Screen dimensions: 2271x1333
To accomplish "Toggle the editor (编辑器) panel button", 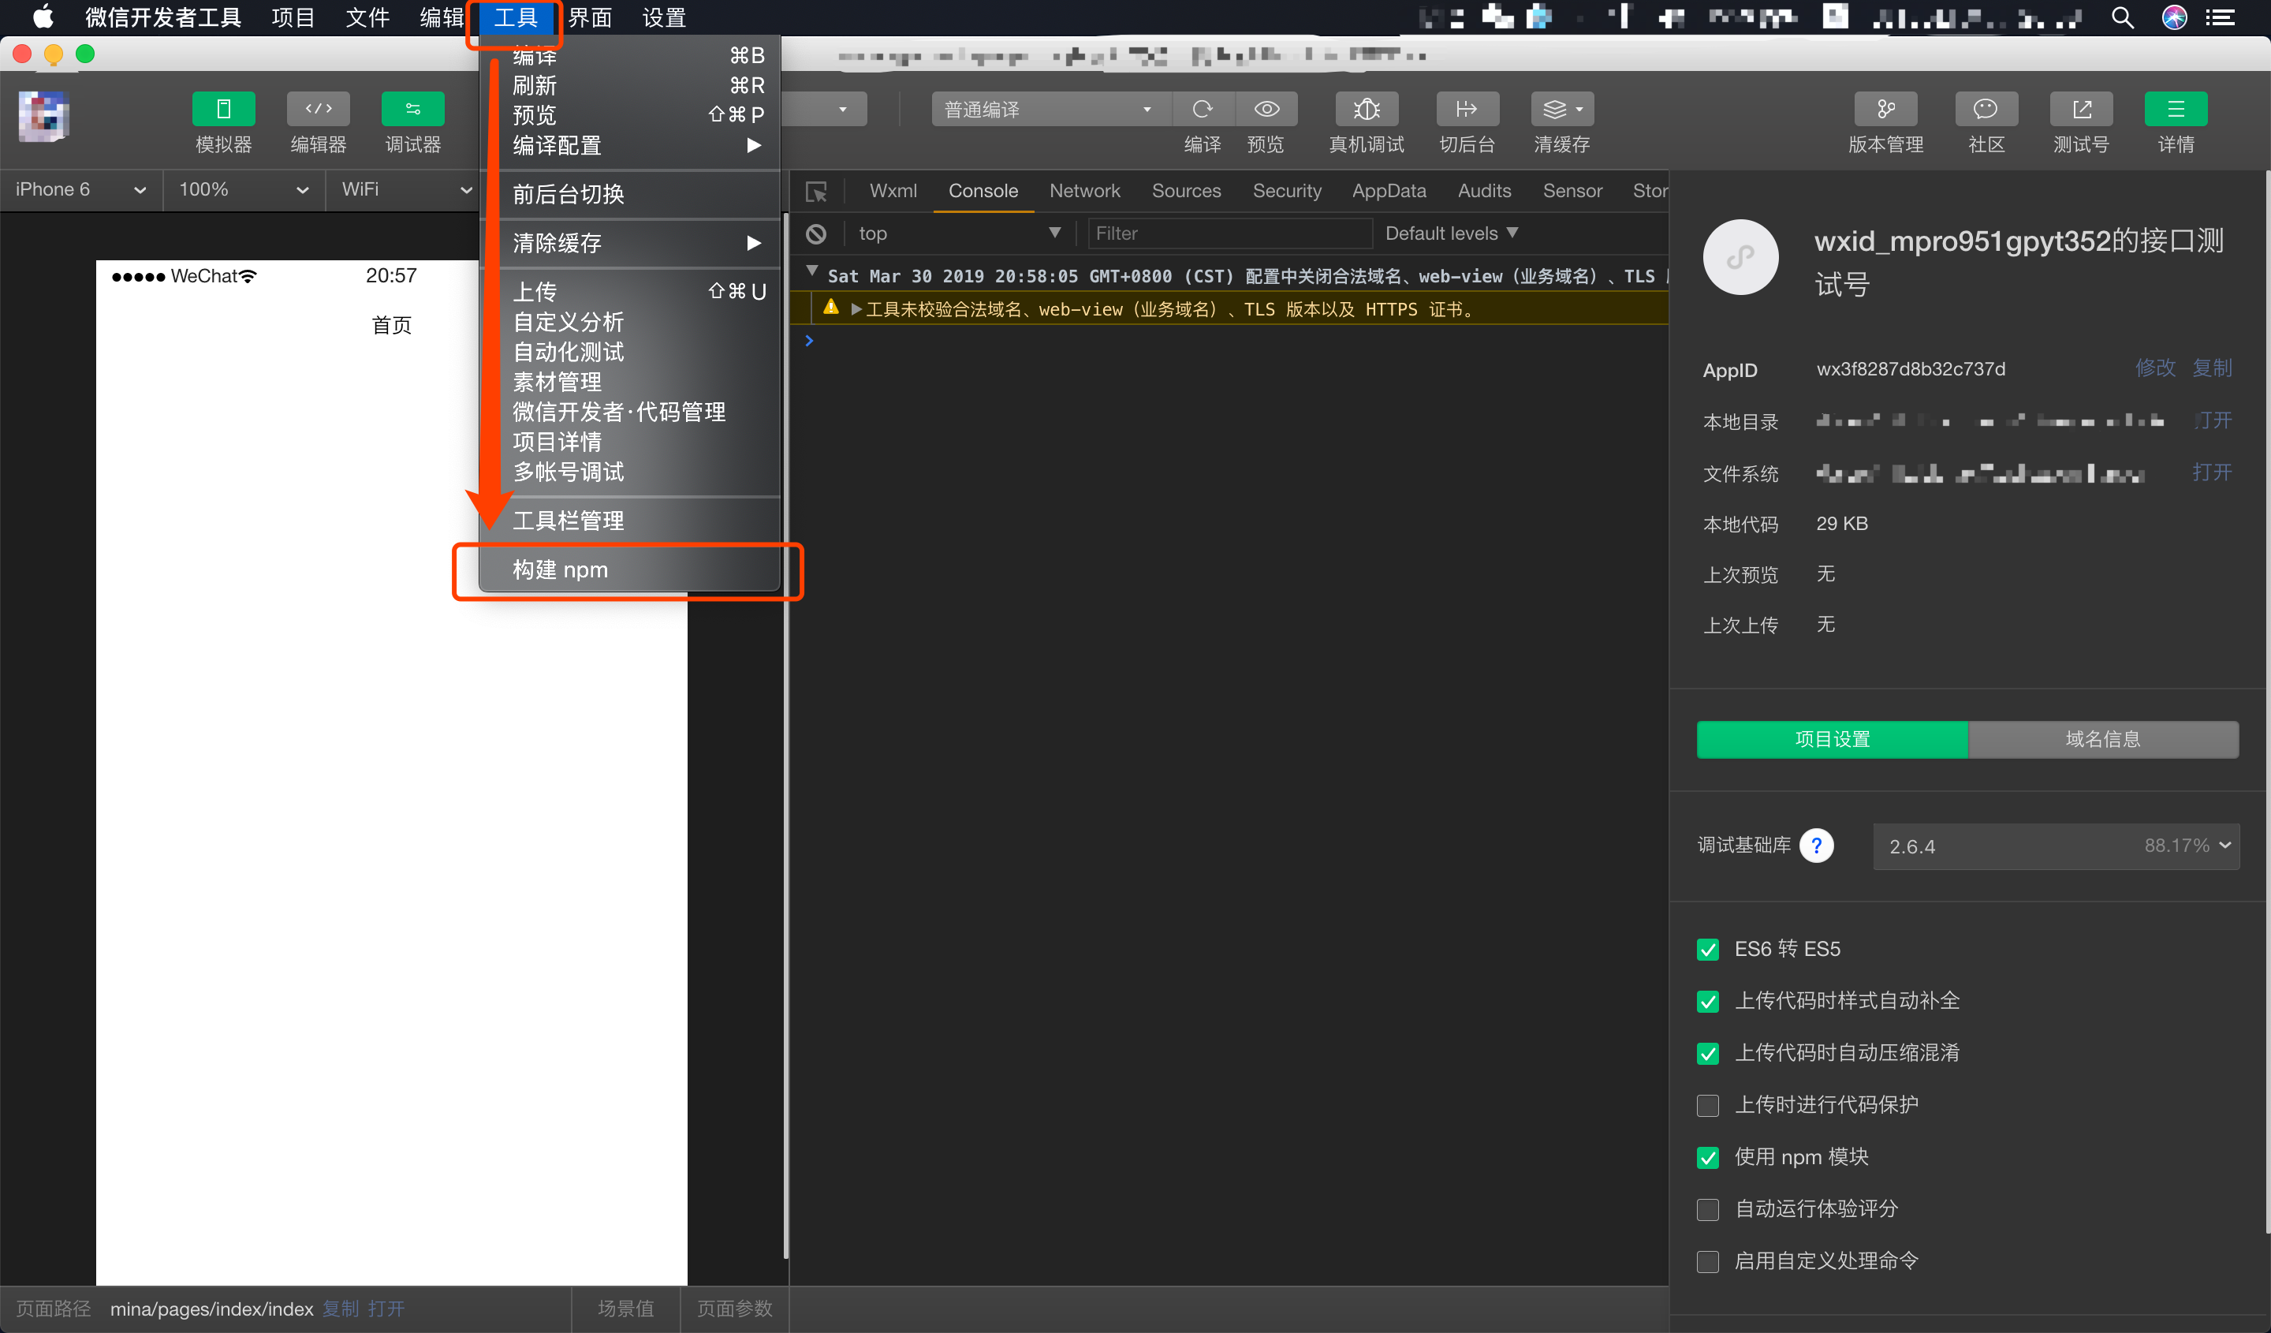I will tap(318, 109).
